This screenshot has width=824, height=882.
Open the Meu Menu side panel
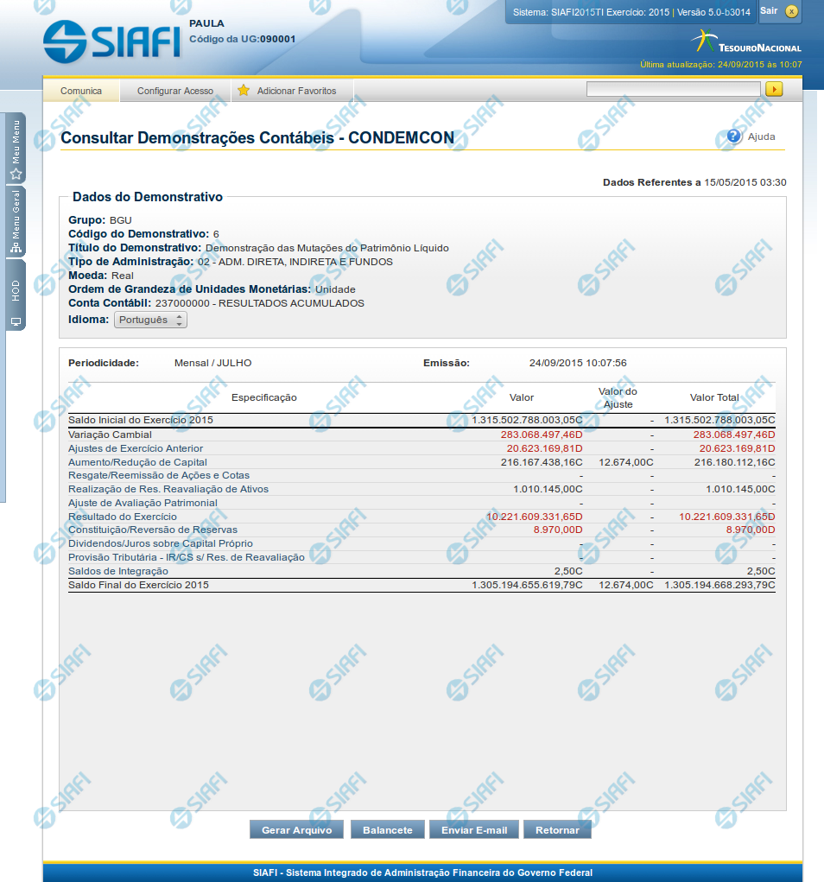point(16,149)
